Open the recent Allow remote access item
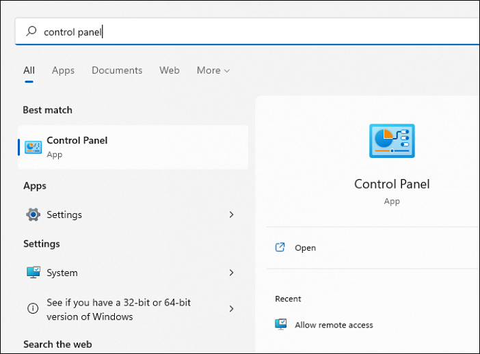Screen dimensions: 480x354 [334, 325]
